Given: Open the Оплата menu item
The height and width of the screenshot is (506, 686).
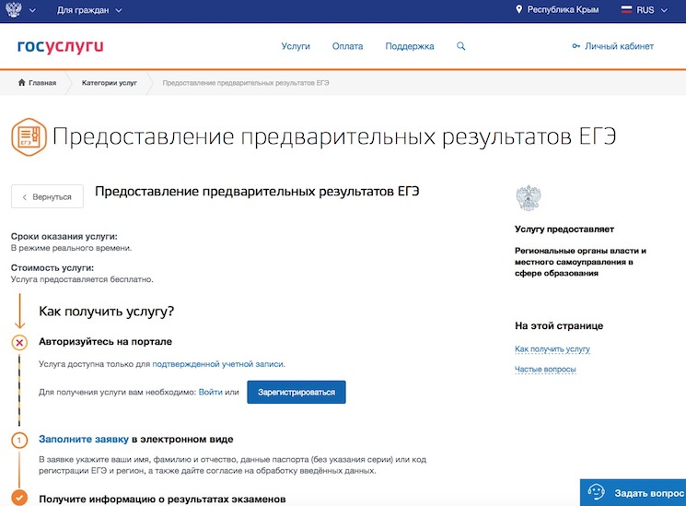Looking at the screenshot, I should pyautogui.click(x=347, y=46).
